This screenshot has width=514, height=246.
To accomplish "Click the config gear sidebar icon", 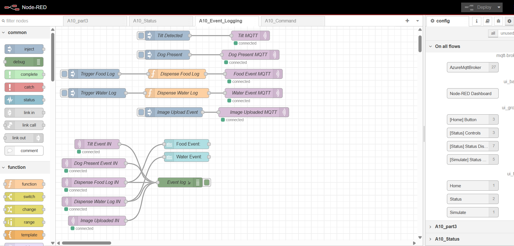I will pyautogui.click(x=509, y=21).
